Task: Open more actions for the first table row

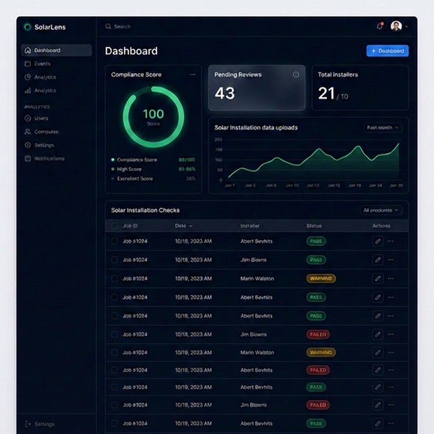Action: point(391,241)
